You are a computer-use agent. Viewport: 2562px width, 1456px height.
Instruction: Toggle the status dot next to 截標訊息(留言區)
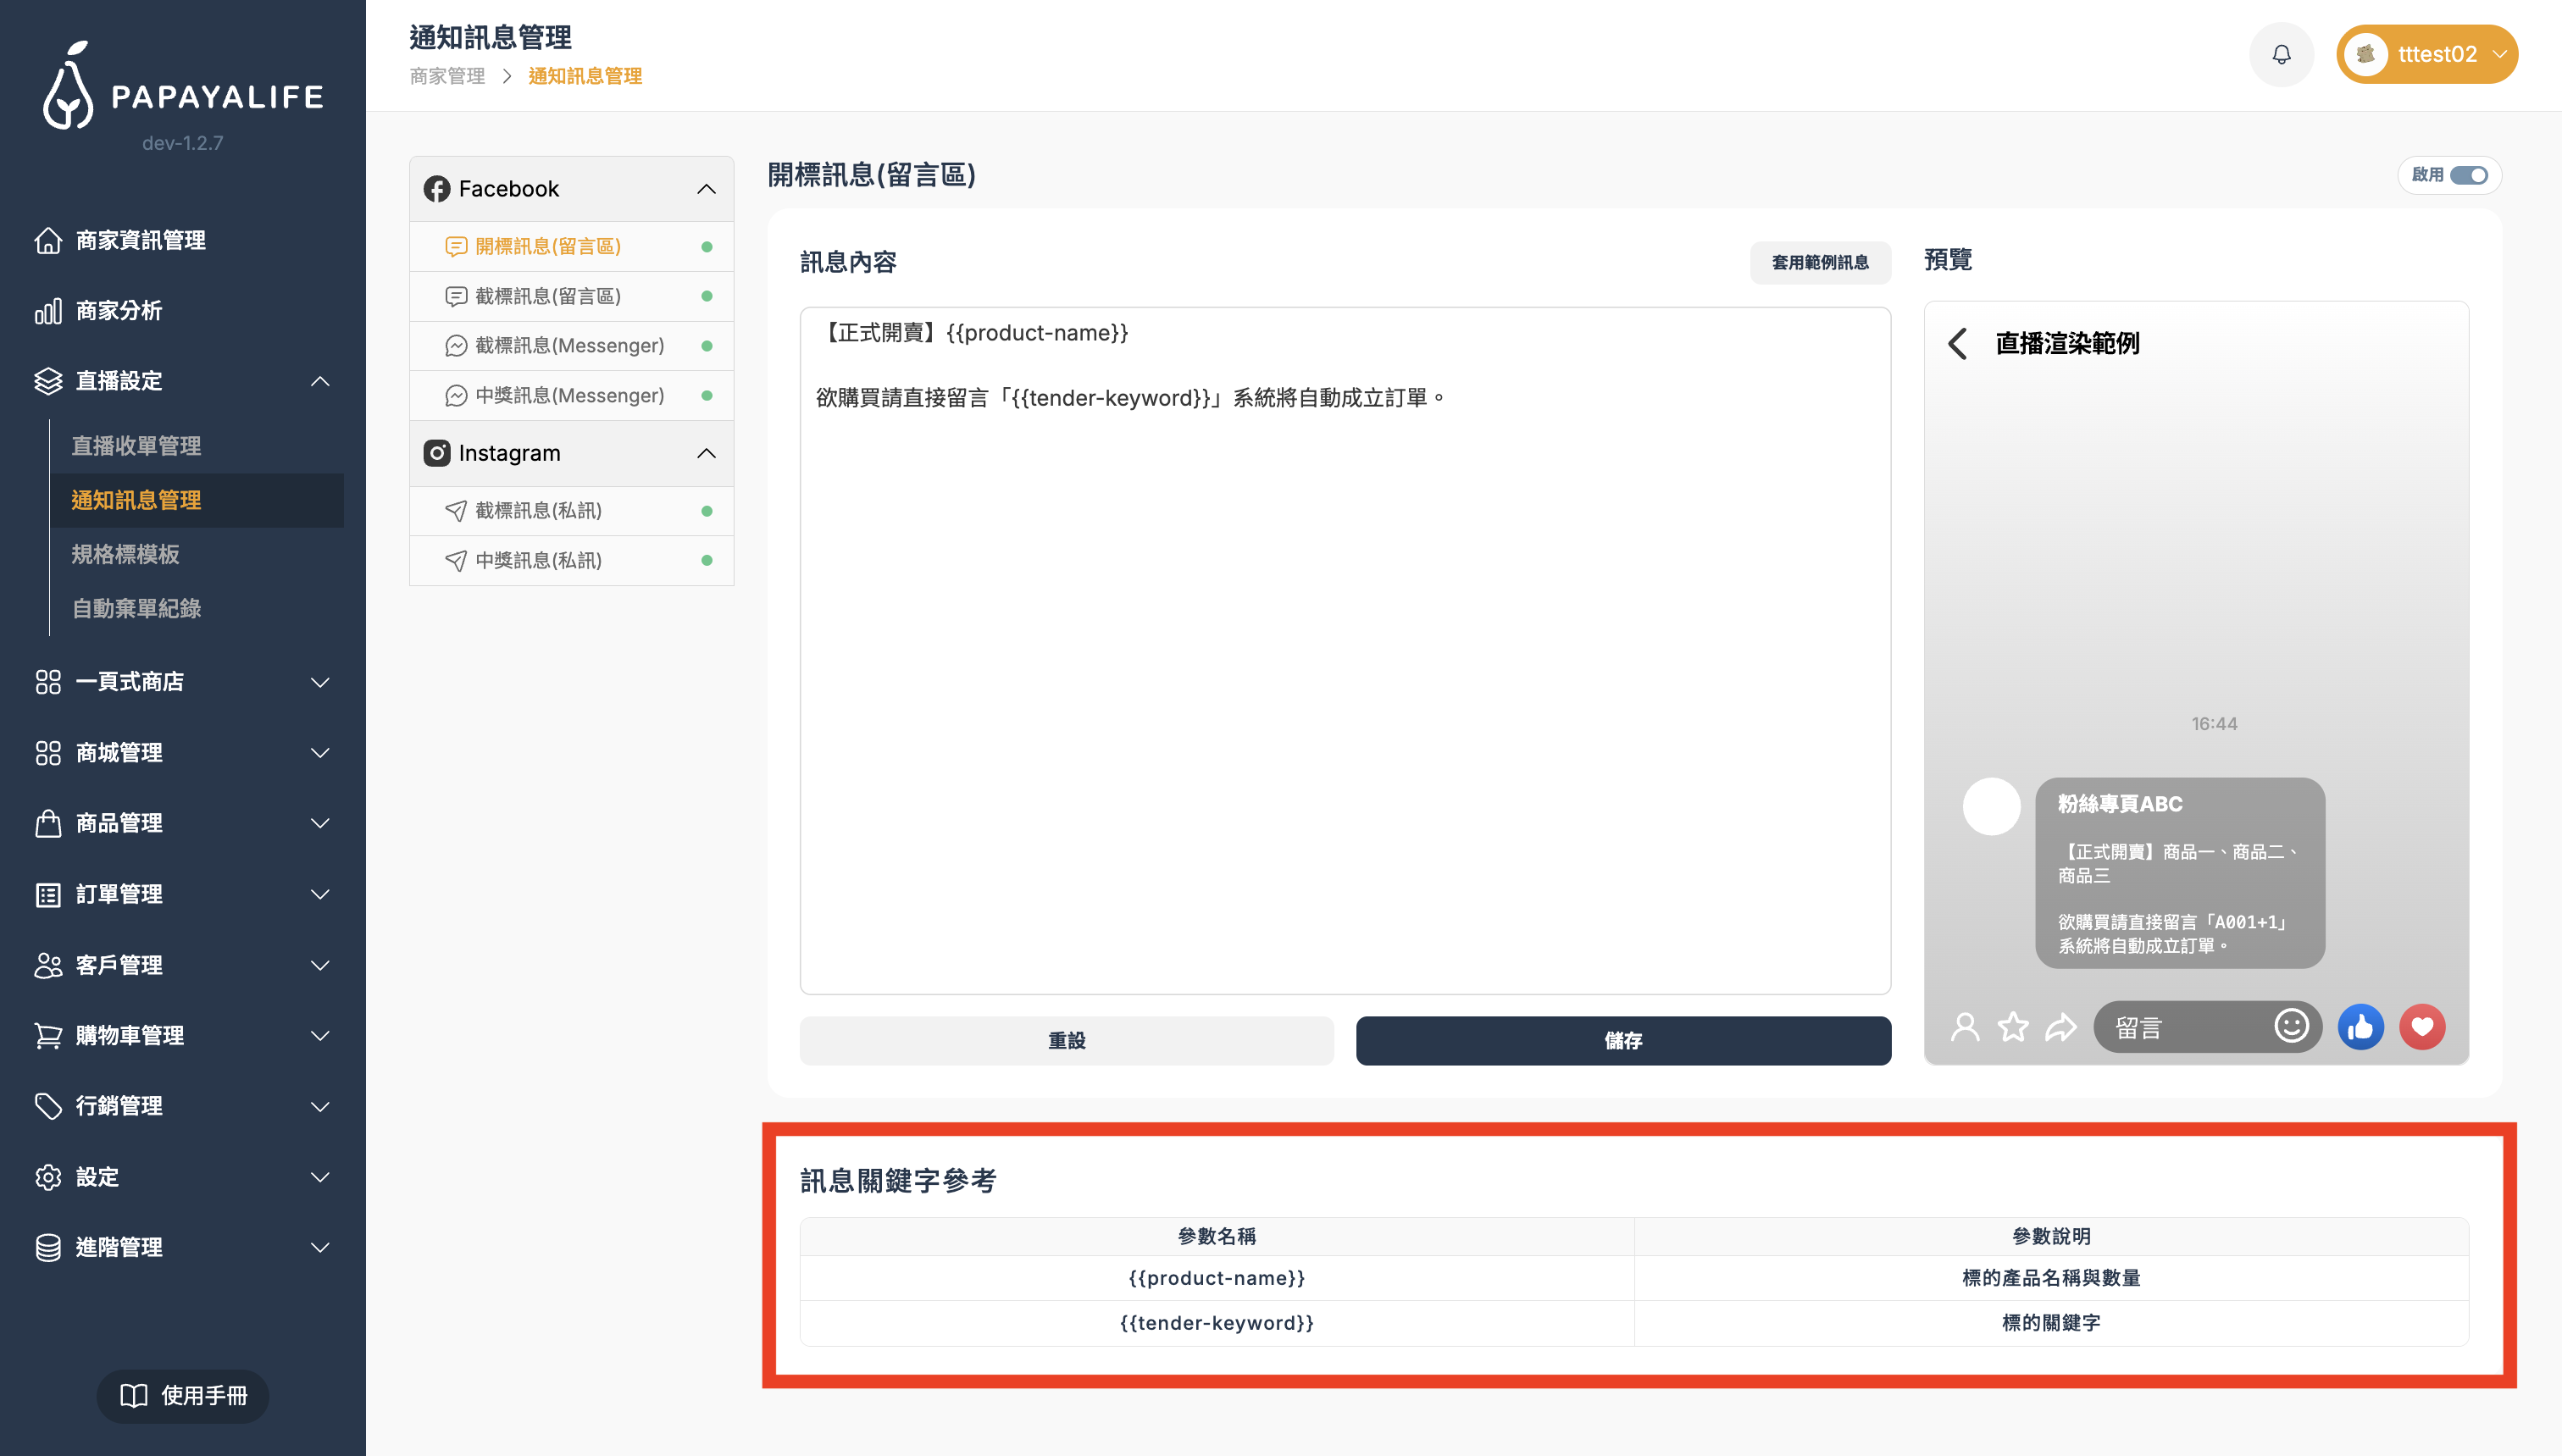[x=707, y=295]
